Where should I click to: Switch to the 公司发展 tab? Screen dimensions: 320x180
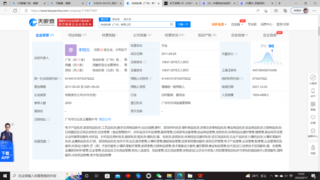[142, 35]
